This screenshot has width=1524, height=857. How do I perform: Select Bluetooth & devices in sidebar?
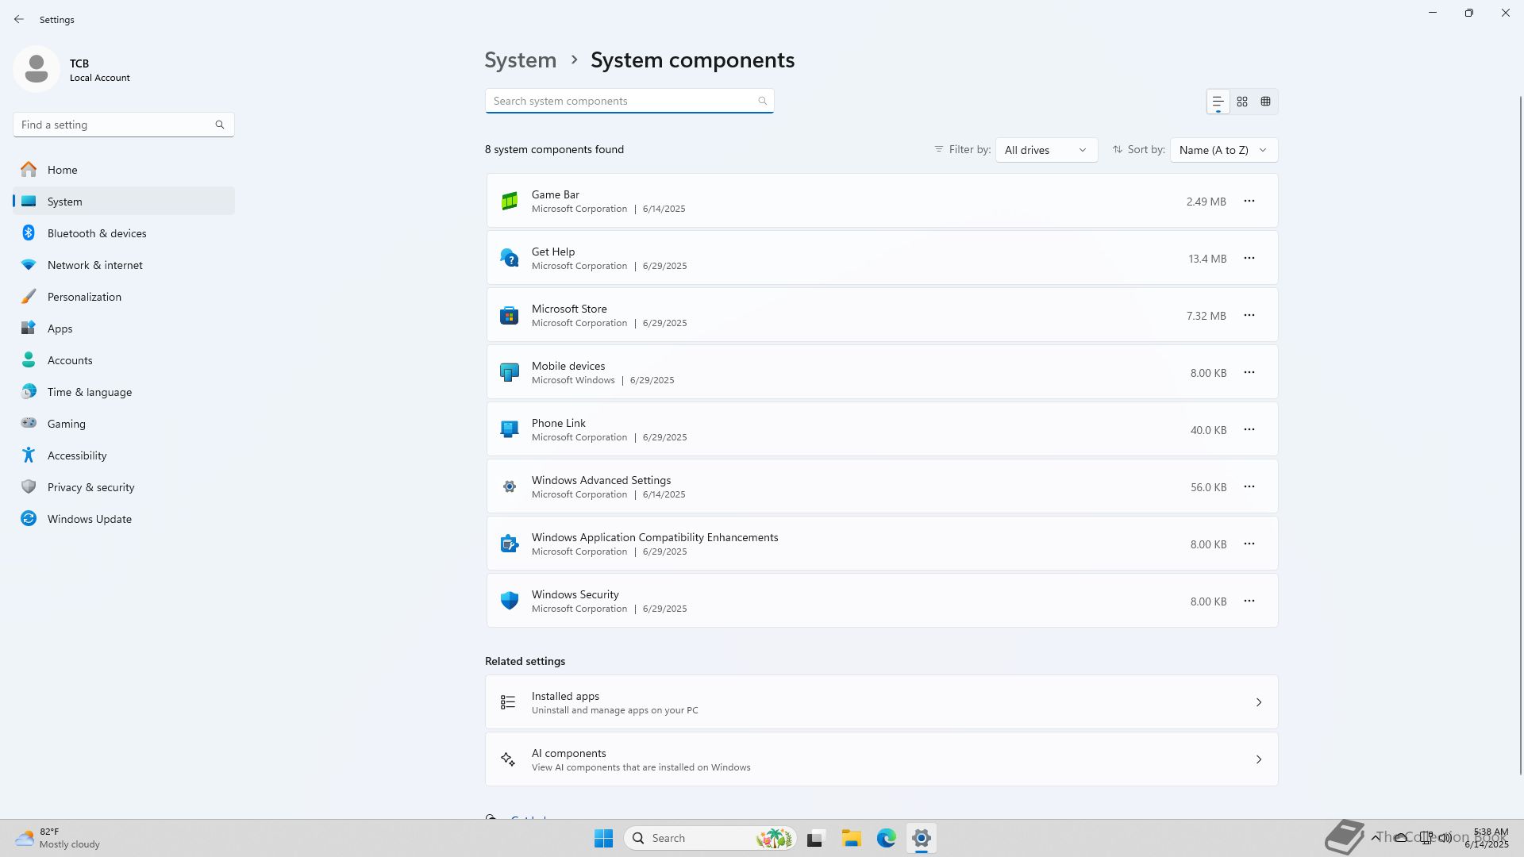coord(97,233)
